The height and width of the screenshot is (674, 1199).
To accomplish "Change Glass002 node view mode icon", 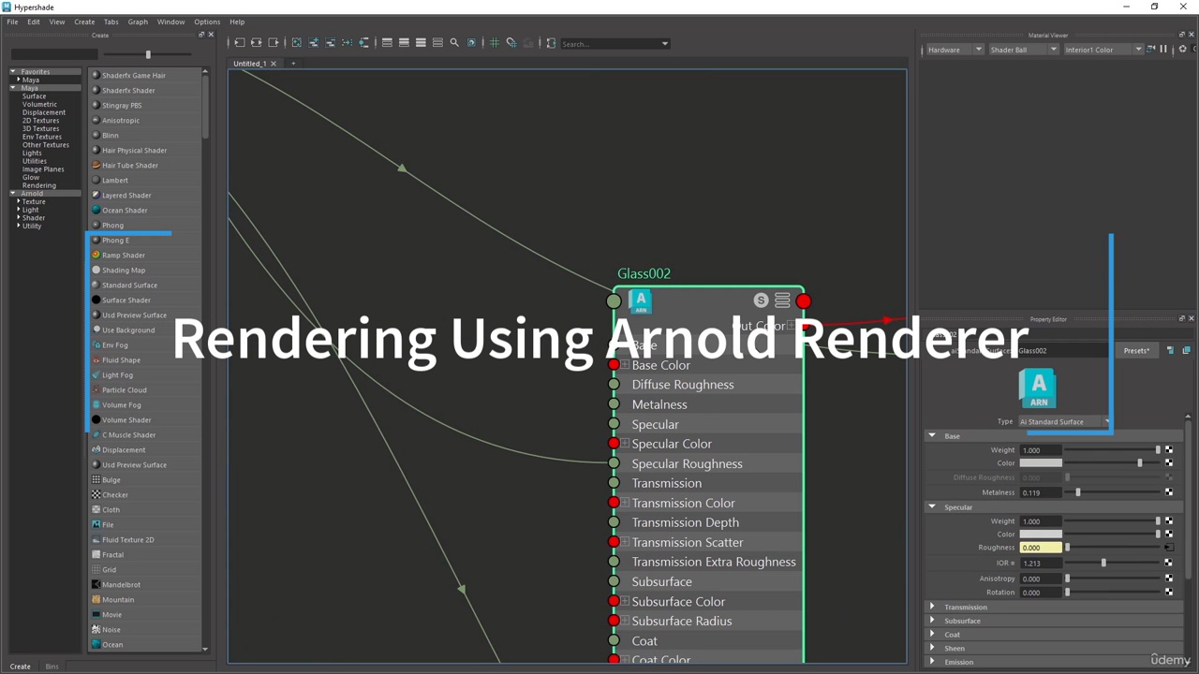I will click(x=782, y=300).
